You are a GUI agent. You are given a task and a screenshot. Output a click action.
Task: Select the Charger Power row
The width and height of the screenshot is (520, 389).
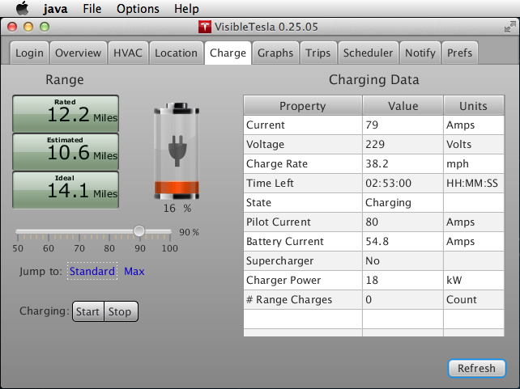[373, 280]
